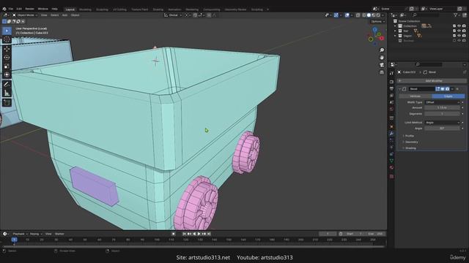The height and width of the screenshot is (263, 469).
Task: Jump to the timeline start frame
Action: click(184, 234)
